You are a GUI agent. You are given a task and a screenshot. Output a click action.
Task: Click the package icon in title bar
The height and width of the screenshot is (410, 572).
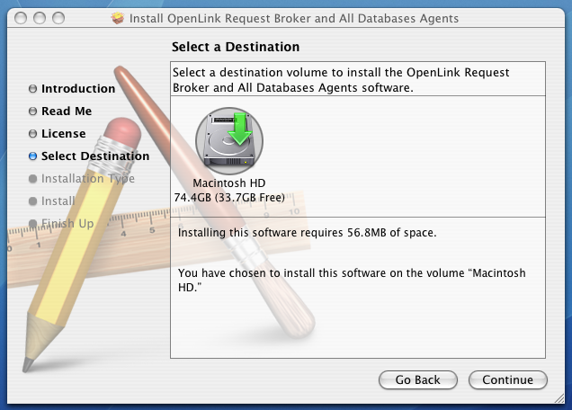tap(117, 18)
